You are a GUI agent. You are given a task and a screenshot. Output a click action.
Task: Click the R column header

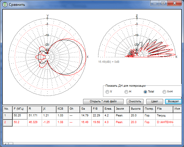click(x=35, y=109)
